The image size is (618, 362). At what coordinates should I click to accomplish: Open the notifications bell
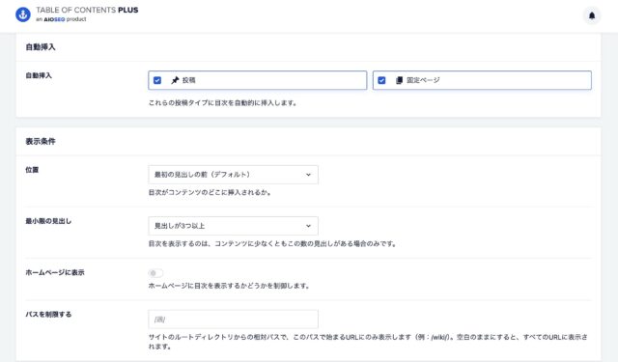(x=592, y=15)
